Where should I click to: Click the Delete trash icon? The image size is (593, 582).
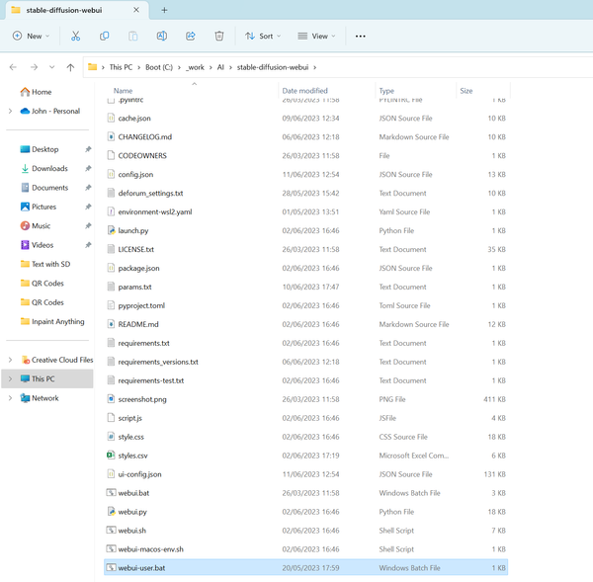pyautogui.click(x=219, y=36)
